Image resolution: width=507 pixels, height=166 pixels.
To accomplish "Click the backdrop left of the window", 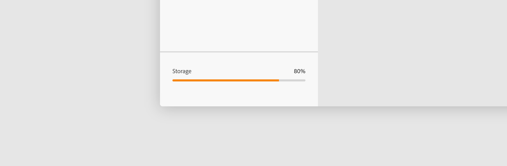I will point(78,65).
